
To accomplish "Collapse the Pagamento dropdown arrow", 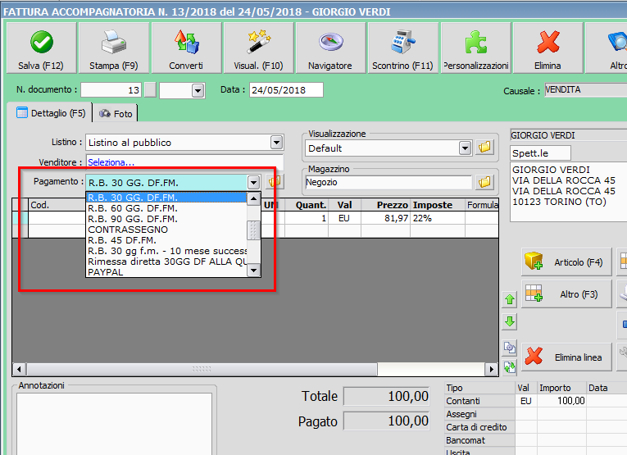I will (253, 183).
